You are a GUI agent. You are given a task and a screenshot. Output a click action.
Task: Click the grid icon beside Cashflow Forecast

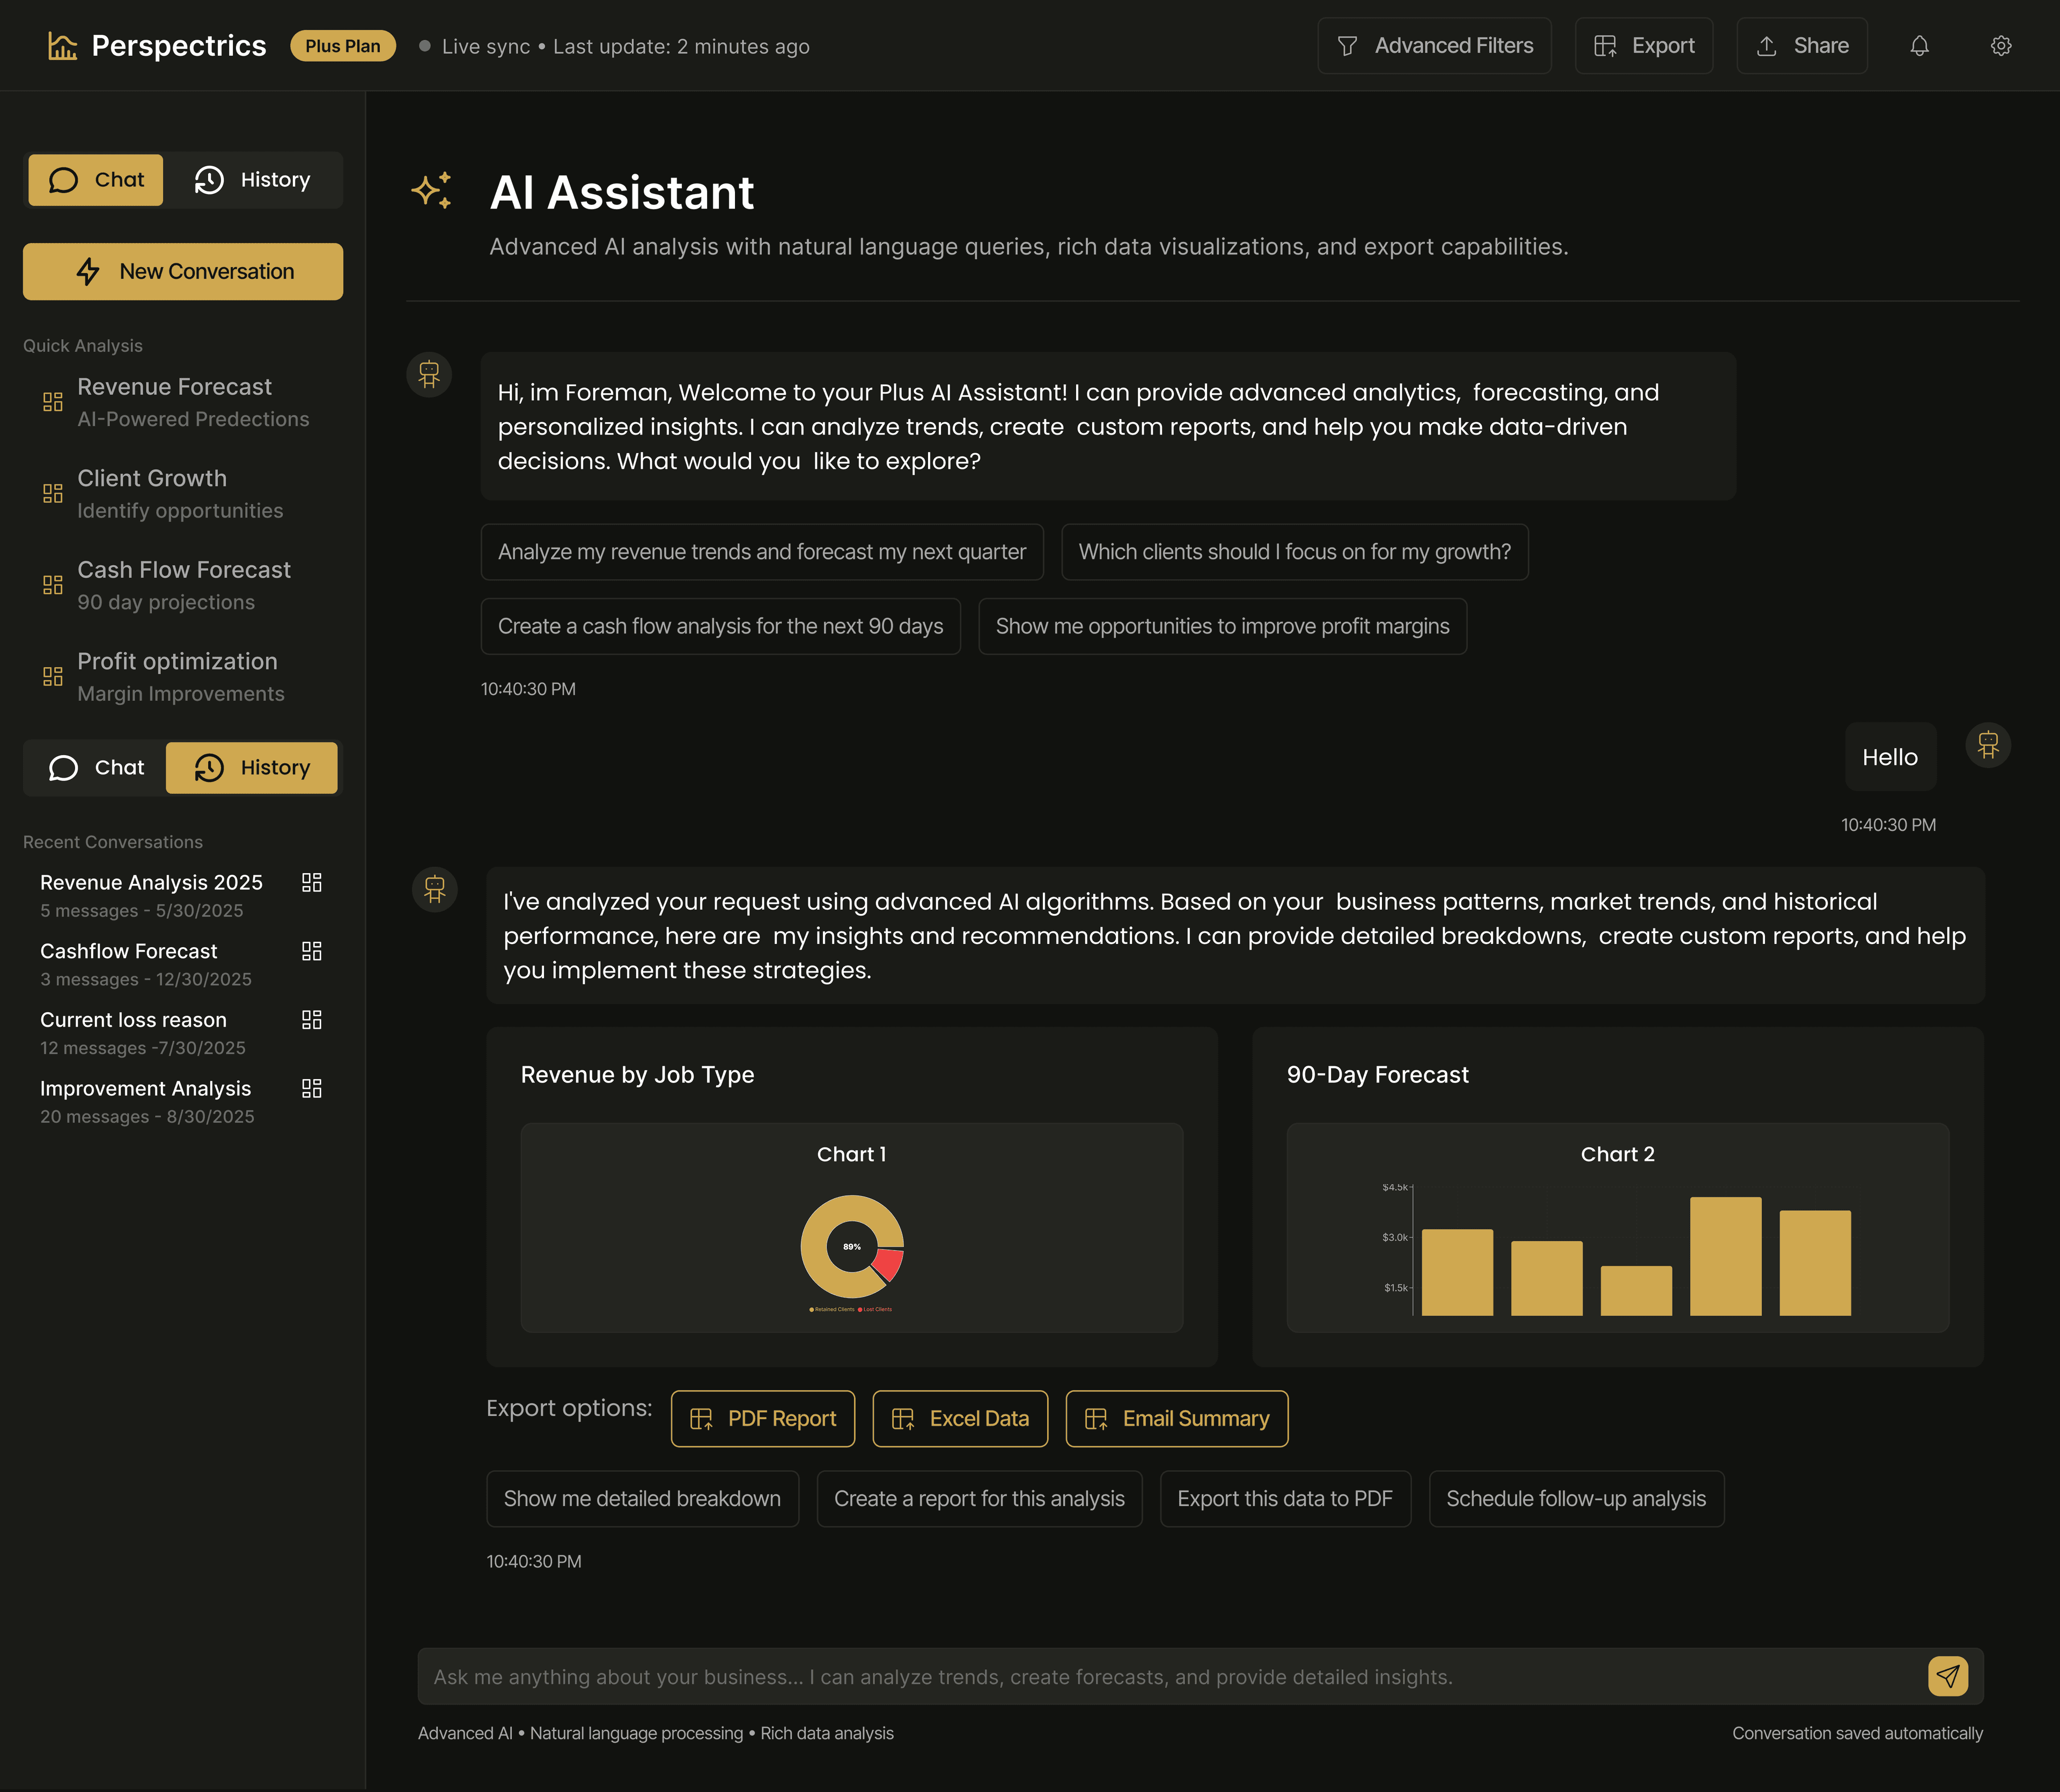(x=312, y=951)
